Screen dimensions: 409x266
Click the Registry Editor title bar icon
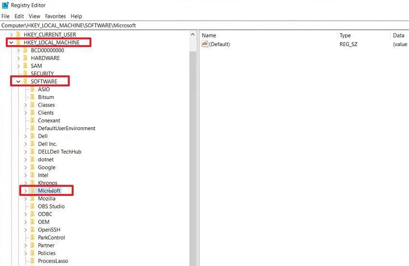point(5,5)
